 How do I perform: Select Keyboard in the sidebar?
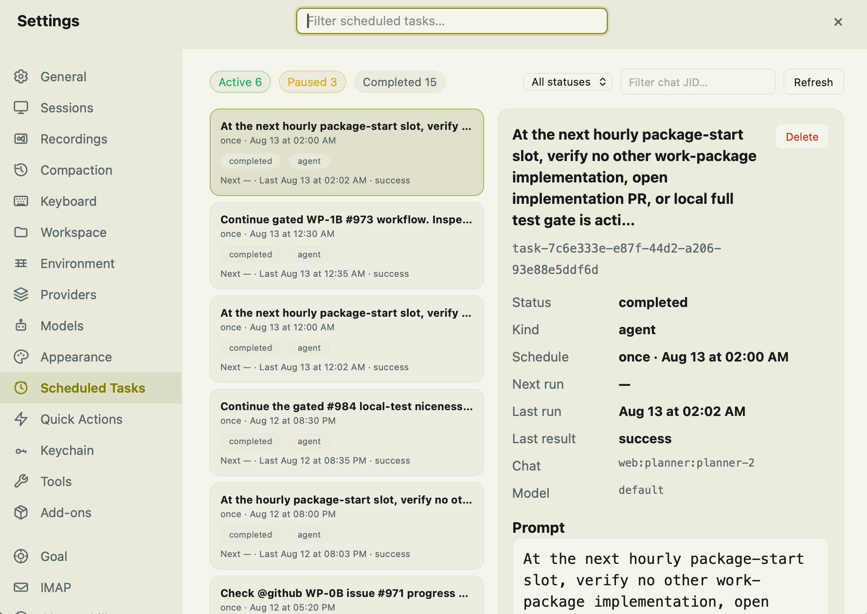[x=91, y=201]
